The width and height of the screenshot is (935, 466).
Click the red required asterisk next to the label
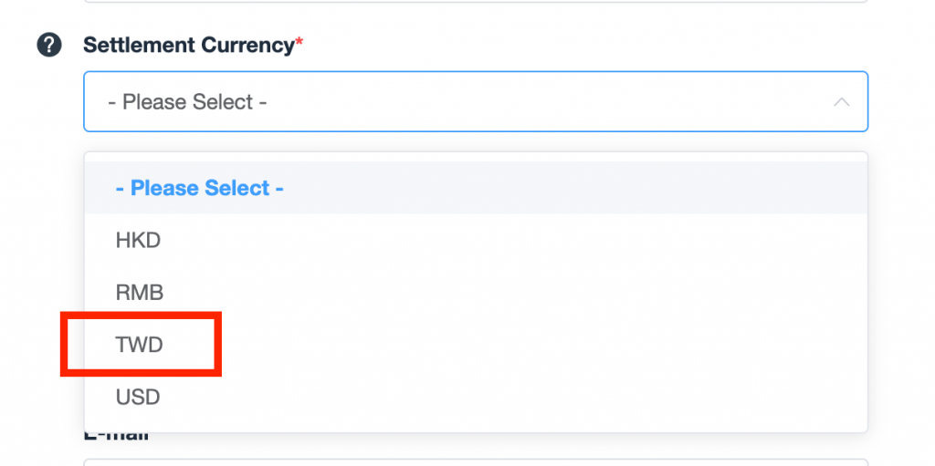[299, 41]
